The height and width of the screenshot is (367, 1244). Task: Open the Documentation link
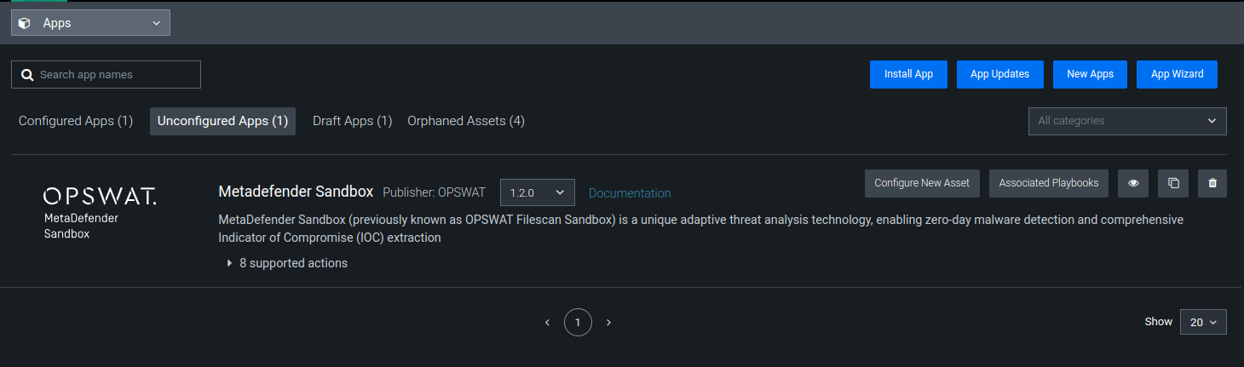630,193
